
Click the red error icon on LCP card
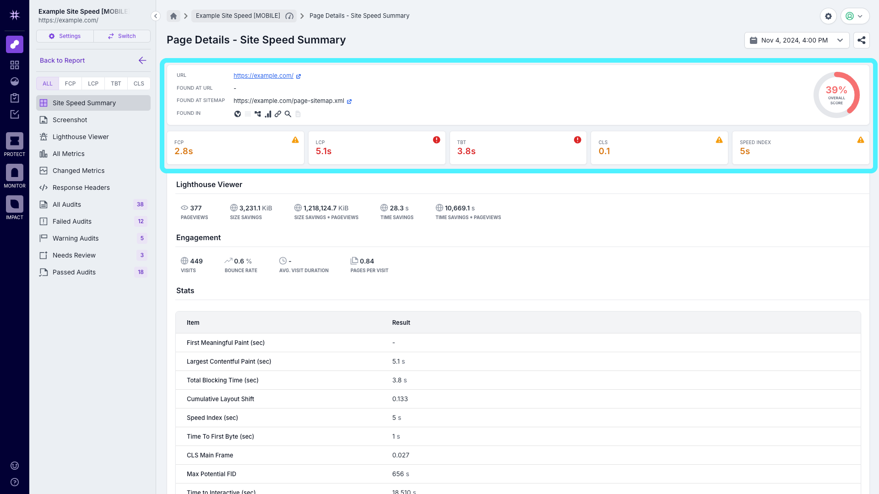pos(437,140)
